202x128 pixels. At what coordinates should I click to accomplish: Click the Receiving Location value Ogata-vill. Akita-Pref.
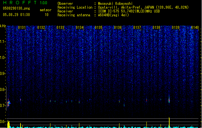click(120, 7)
